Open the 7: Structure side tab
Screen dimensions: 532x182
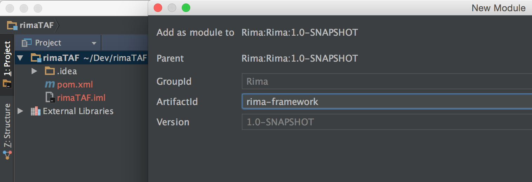[7, 126]
